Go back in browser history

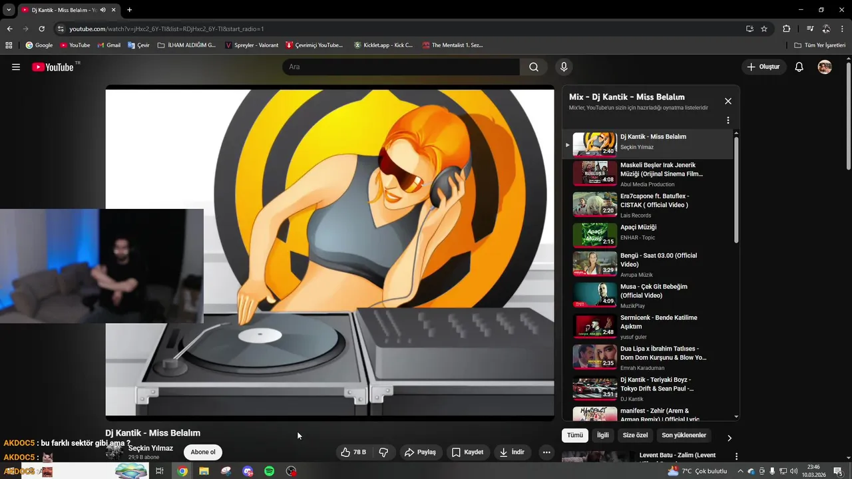coord(9,29)
